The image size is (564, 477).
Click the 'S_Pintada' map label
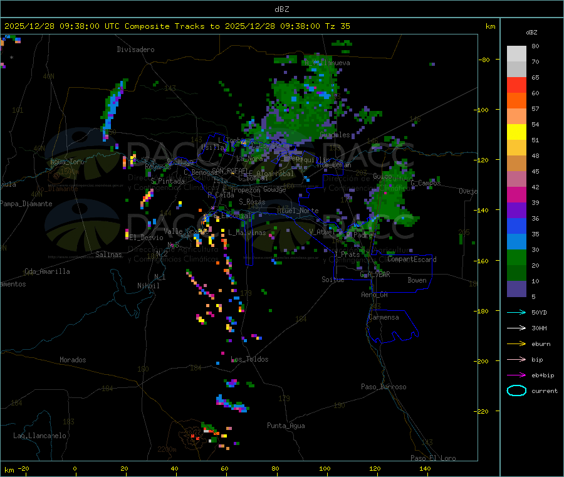167,181
